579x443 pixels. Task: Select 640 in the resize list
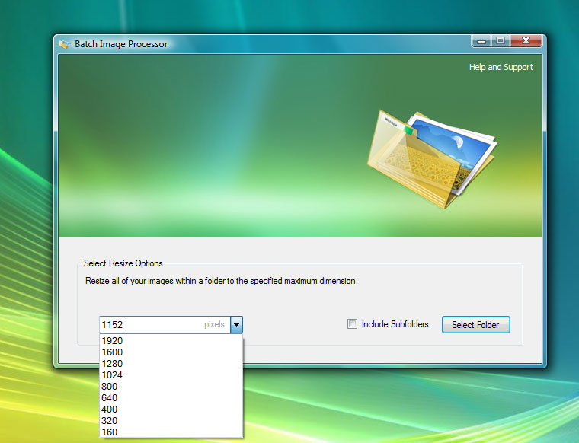pos(109,398)
